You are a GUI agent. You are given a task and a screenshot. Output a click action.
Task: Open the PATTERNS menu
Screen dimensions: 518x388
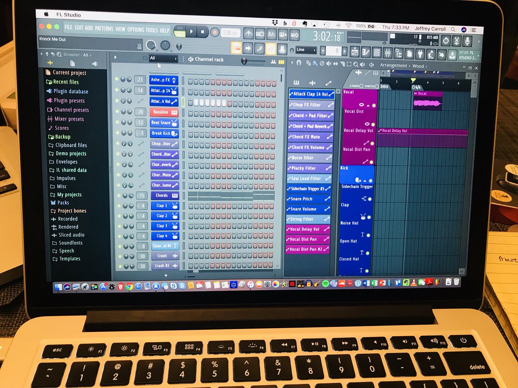[104, 29]
